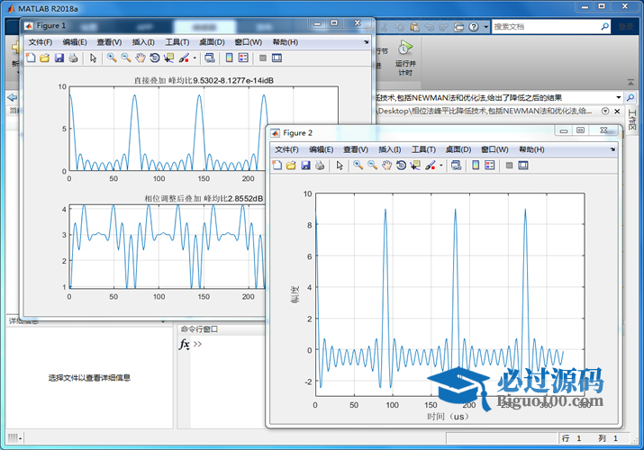Select Data Cursor tool in Figure 2

coord(415,166)
